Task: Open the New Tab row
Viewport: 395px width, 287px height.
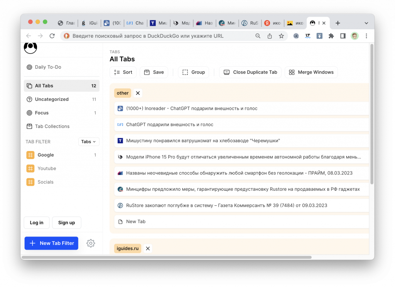Action: [x=242, y=222]
